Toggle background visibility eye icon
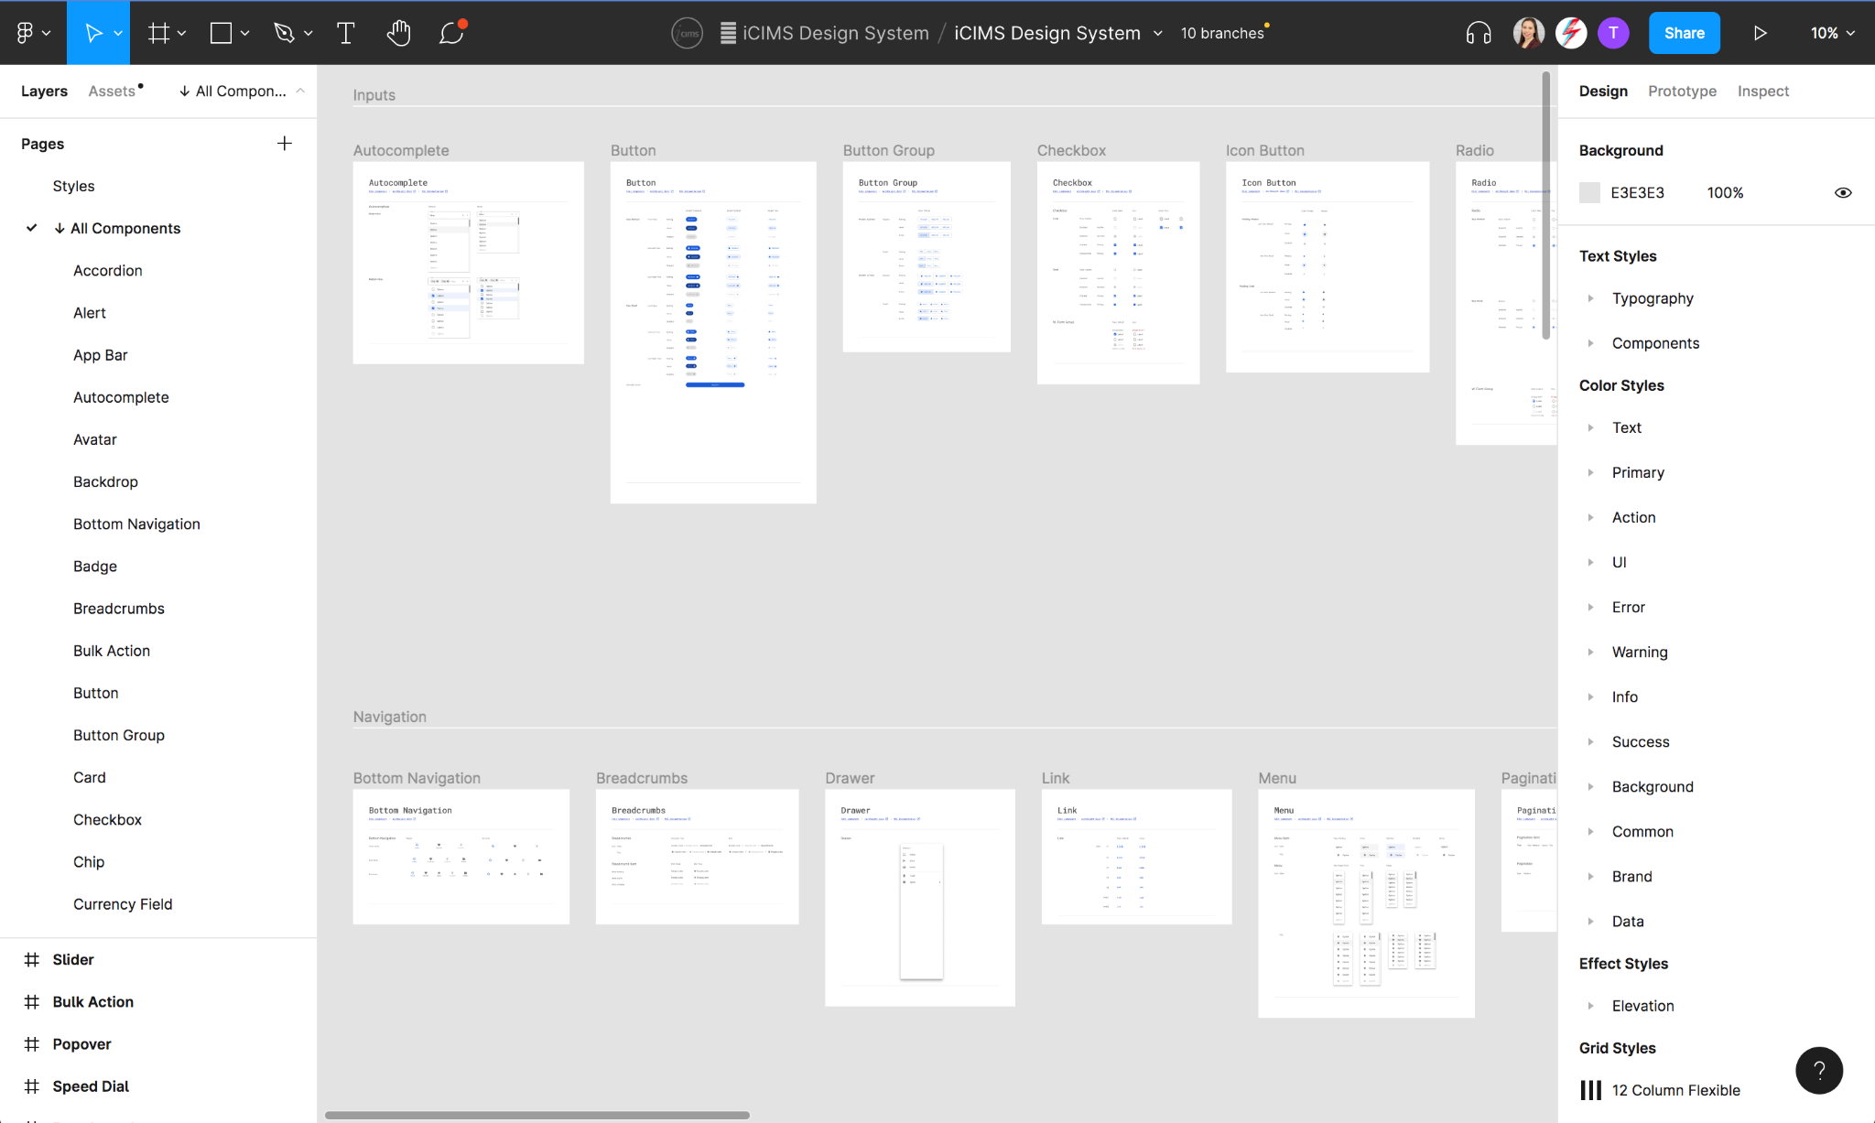The width and height of the screenshot is (1875, 1123). click(x=1843, y=192)
